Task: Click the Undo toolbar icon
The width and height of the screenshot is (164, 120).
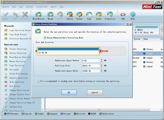Action: coord(15,16)
